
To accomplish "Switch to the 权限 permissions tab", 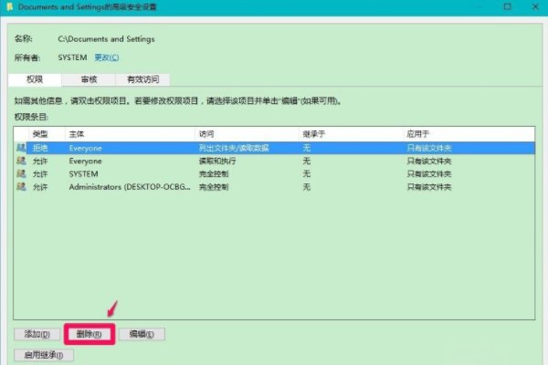I will point(35,79).
